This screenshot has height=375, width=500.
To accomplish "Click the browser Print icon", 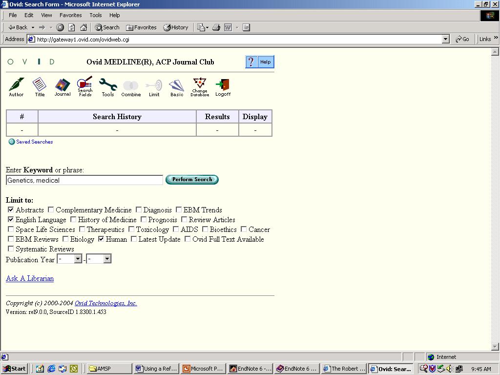I will click(x=216, y=27).
